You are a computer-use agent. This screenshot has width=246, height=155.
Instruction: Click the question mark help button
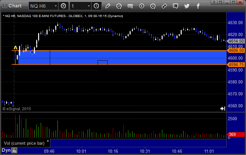pos(214,2)
